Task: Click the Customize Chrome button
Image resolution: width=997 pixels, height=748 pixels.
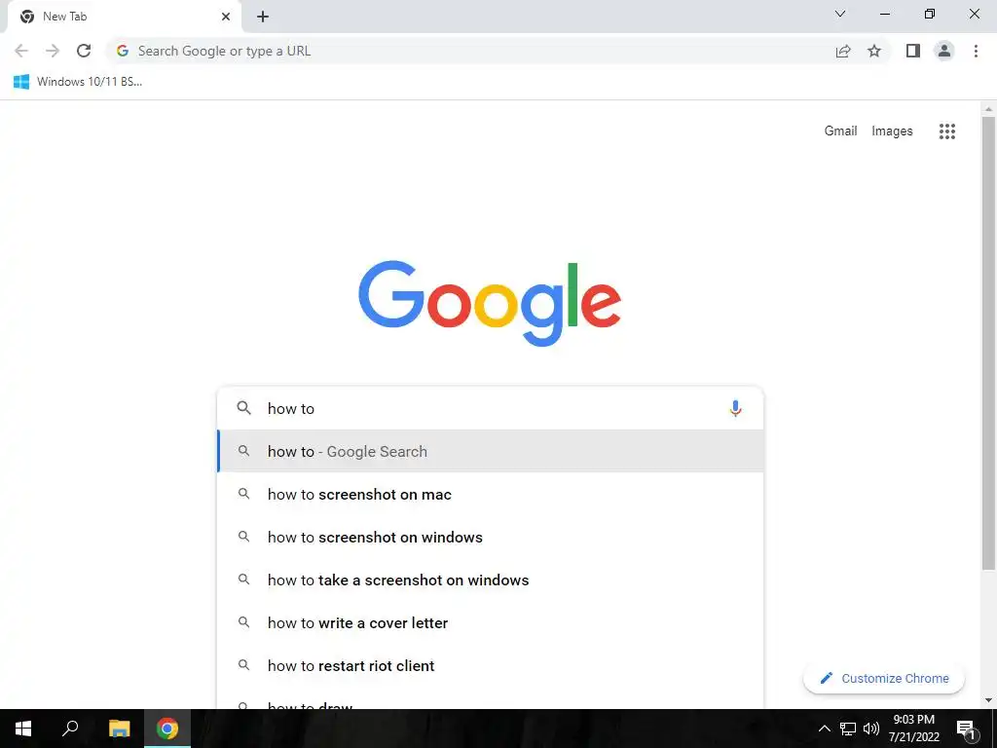Action: (884, 678)
